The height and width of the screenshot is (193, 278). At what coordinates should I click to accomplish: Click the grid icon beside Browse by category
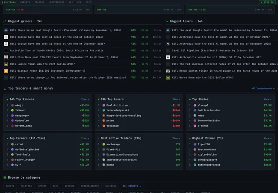click(x=5, y=177)
